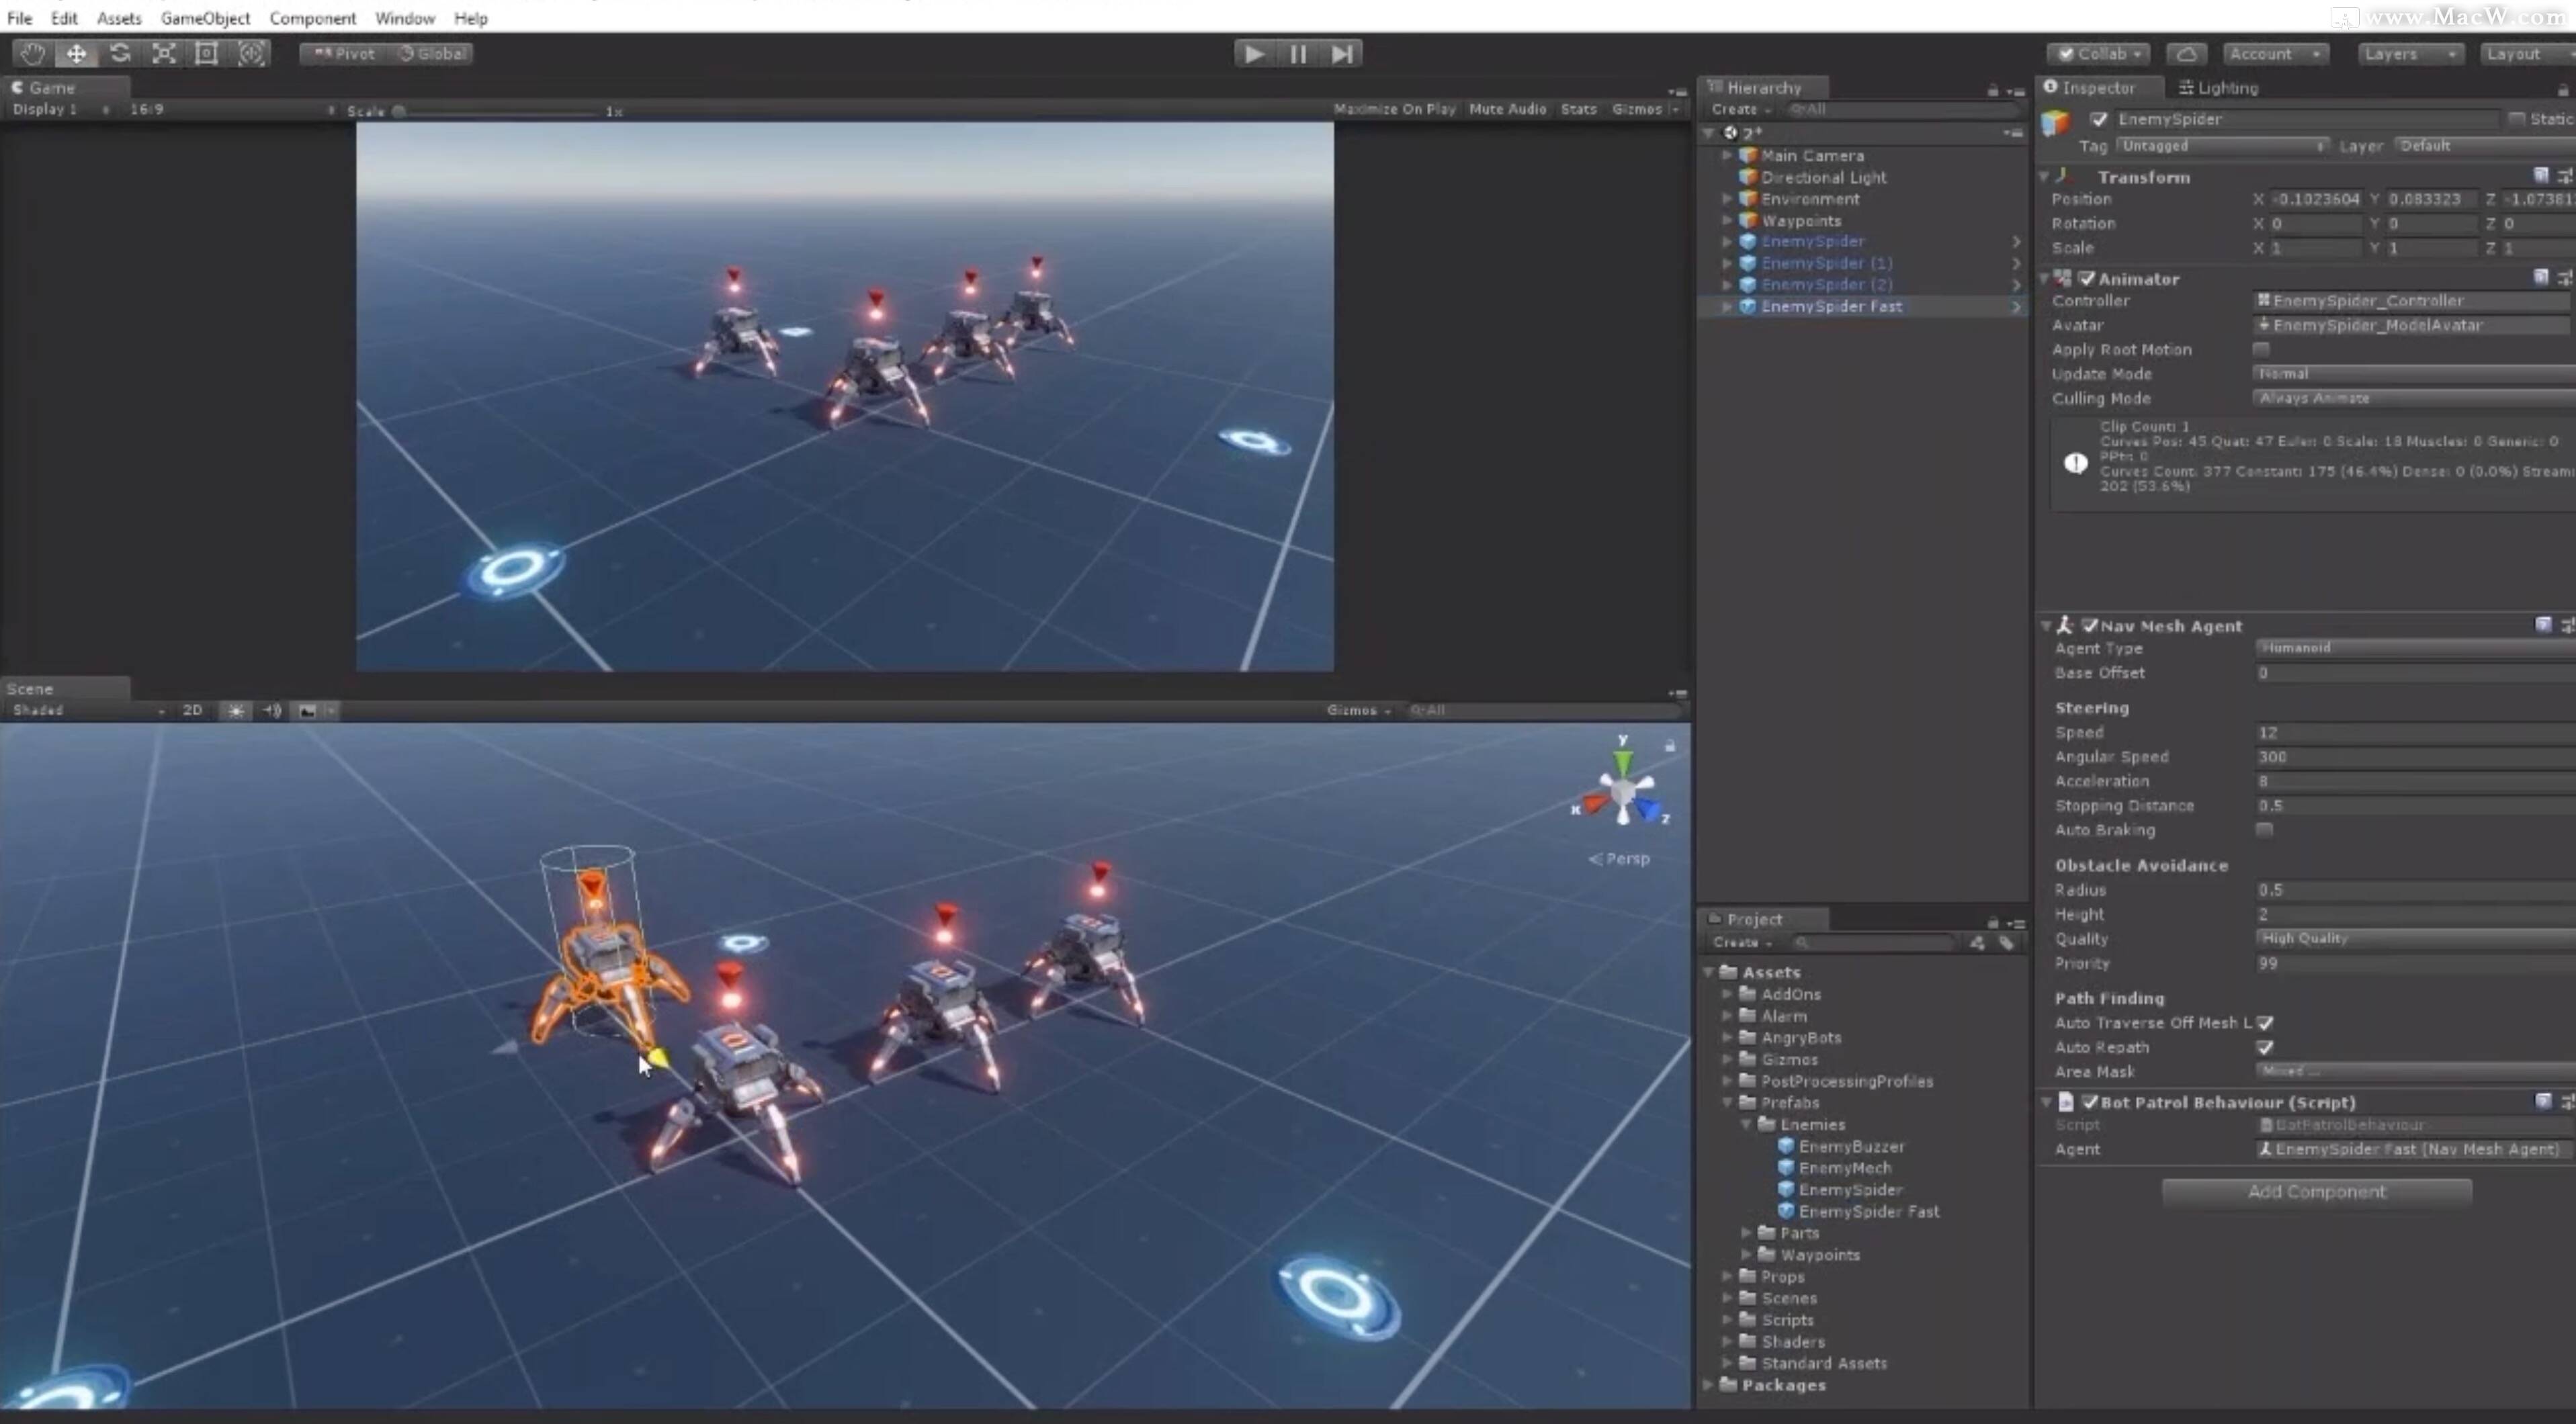Open the GameObject menu
Viewport: 2576px width, 1424px height.
point(205,18)
